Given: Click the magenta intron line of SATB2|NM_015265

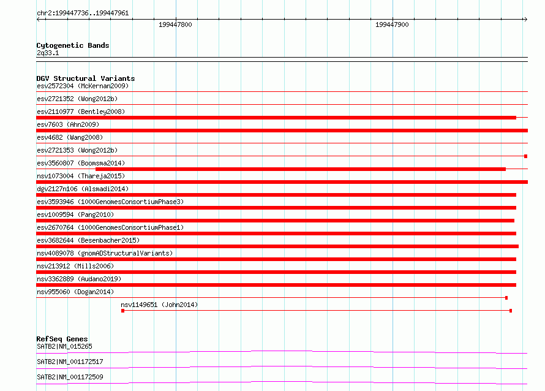Looking at the screenshot, I should [x=282, y=351].
